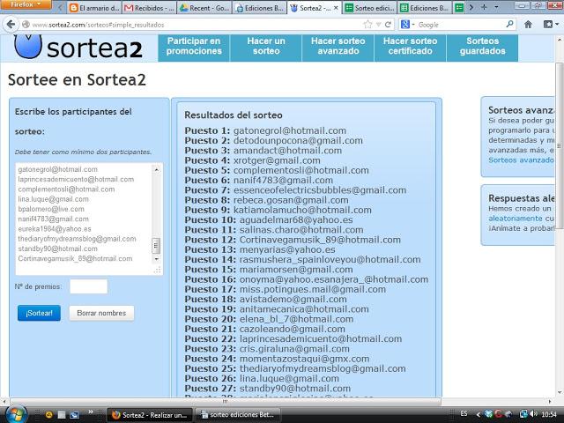Click the aleatoriamente link
The image size is (564, 423).
click(x=515, y=219)
